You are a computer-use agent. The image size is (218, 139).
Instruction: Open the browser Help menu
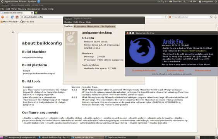click(x=51, y=9)
